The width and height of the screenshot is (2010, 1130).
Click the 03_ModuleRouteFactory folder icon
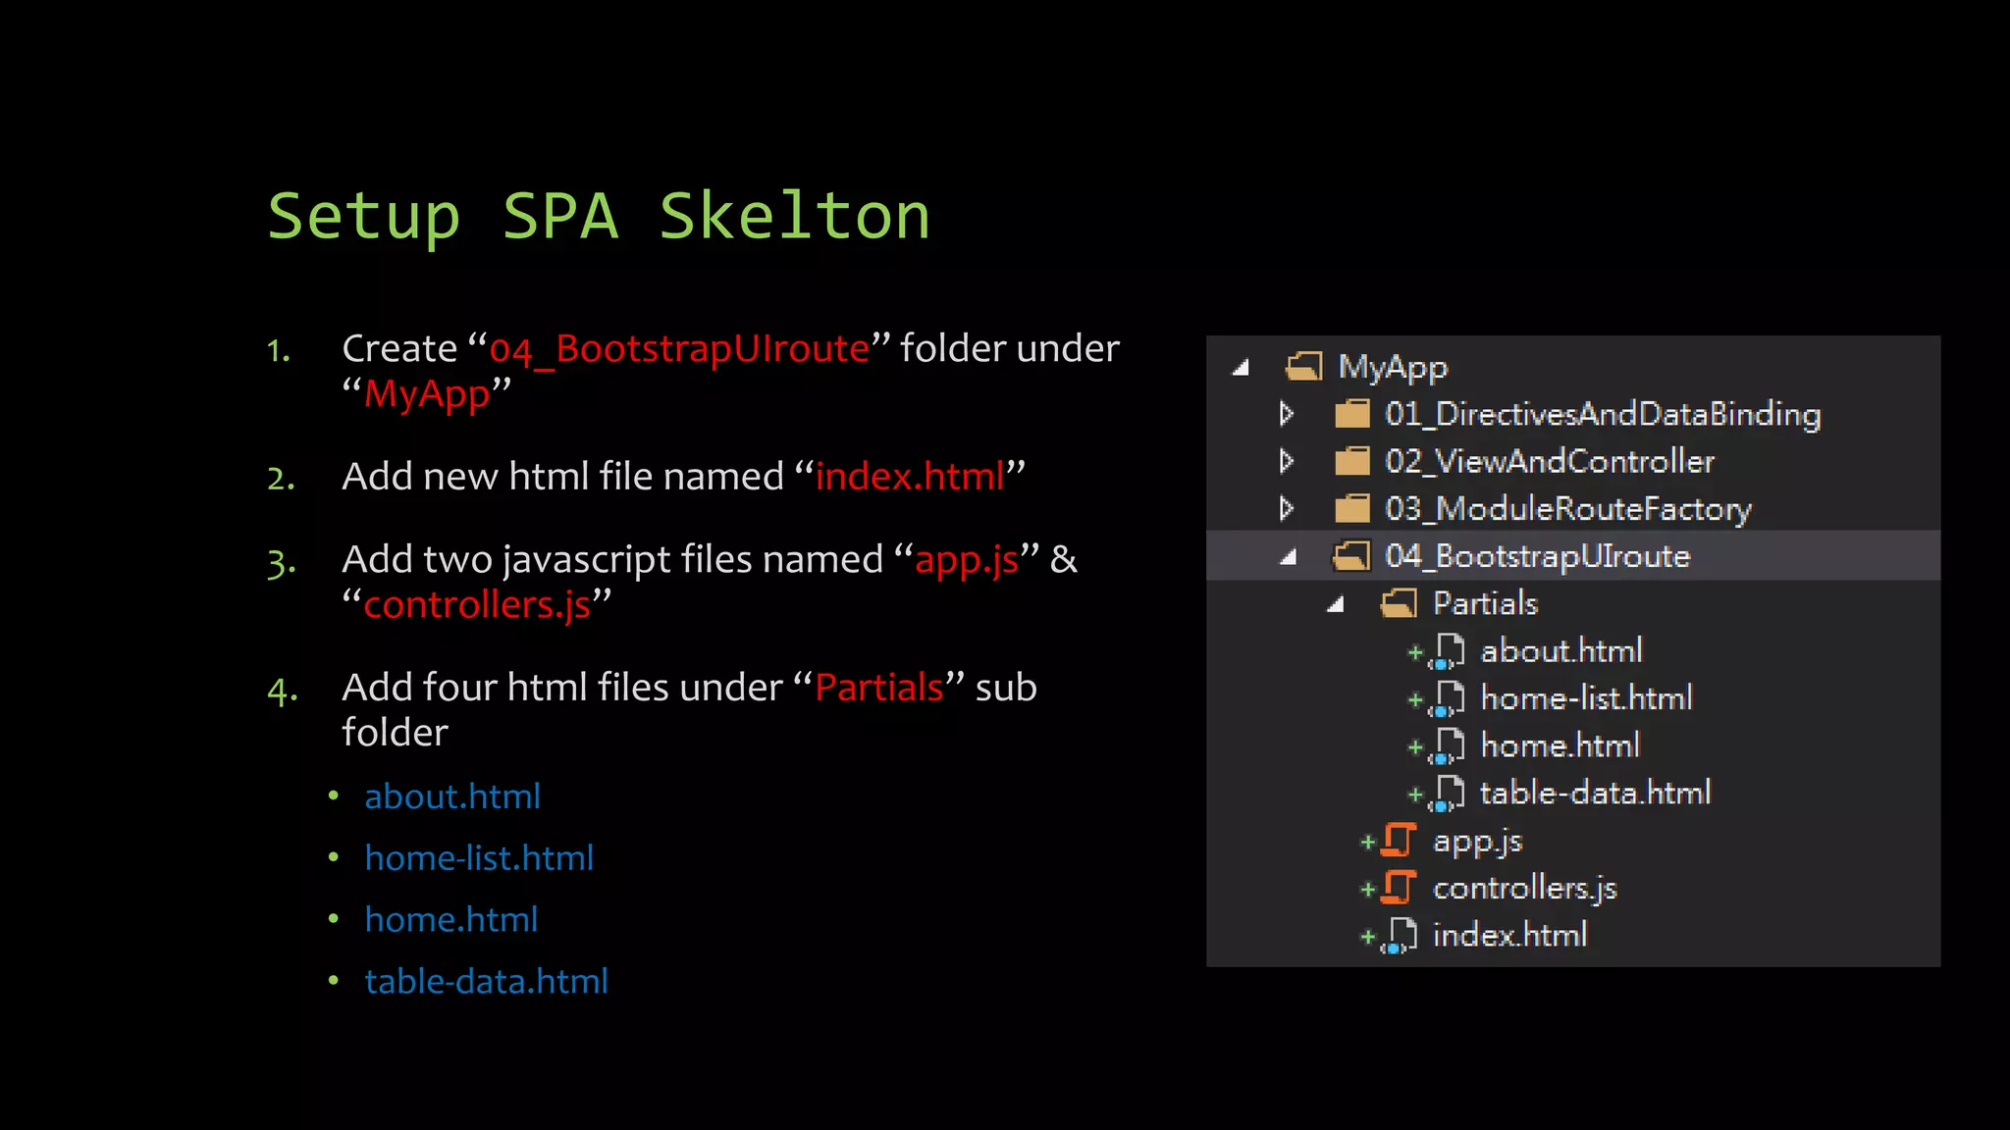1352,508
